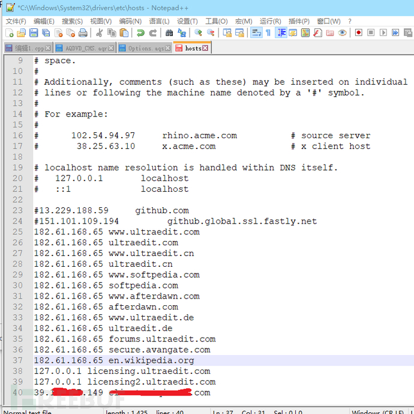
Task: Close the hosts tab
Action: pos(205,48)
